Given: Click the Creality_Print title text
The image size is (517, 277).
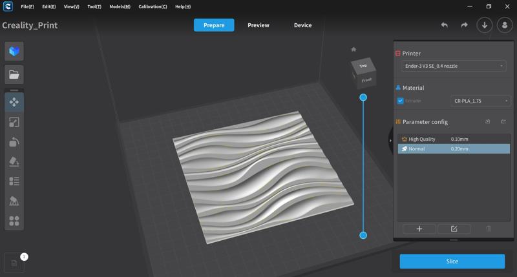Looking at the screenshot, I should pyautogui.click(x=30, y=25).
